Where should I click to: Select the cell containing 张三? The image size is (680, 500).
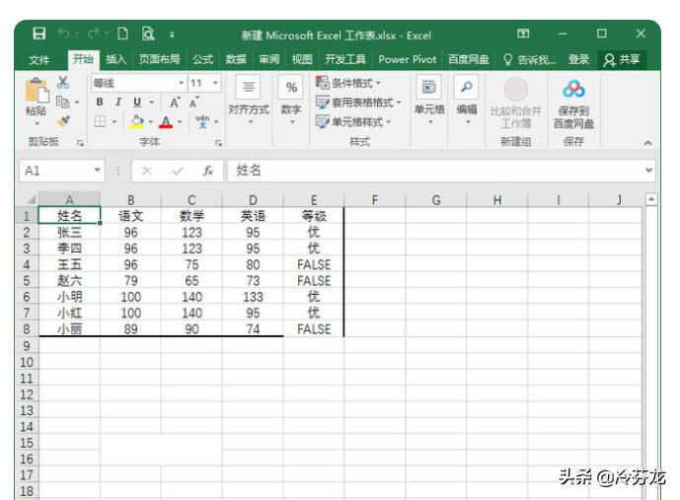click(69, 232)
